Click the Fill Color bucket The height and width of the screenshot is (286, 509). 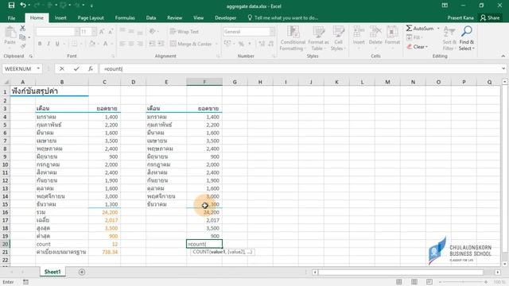pyautogui.click(x=92, y=44)
